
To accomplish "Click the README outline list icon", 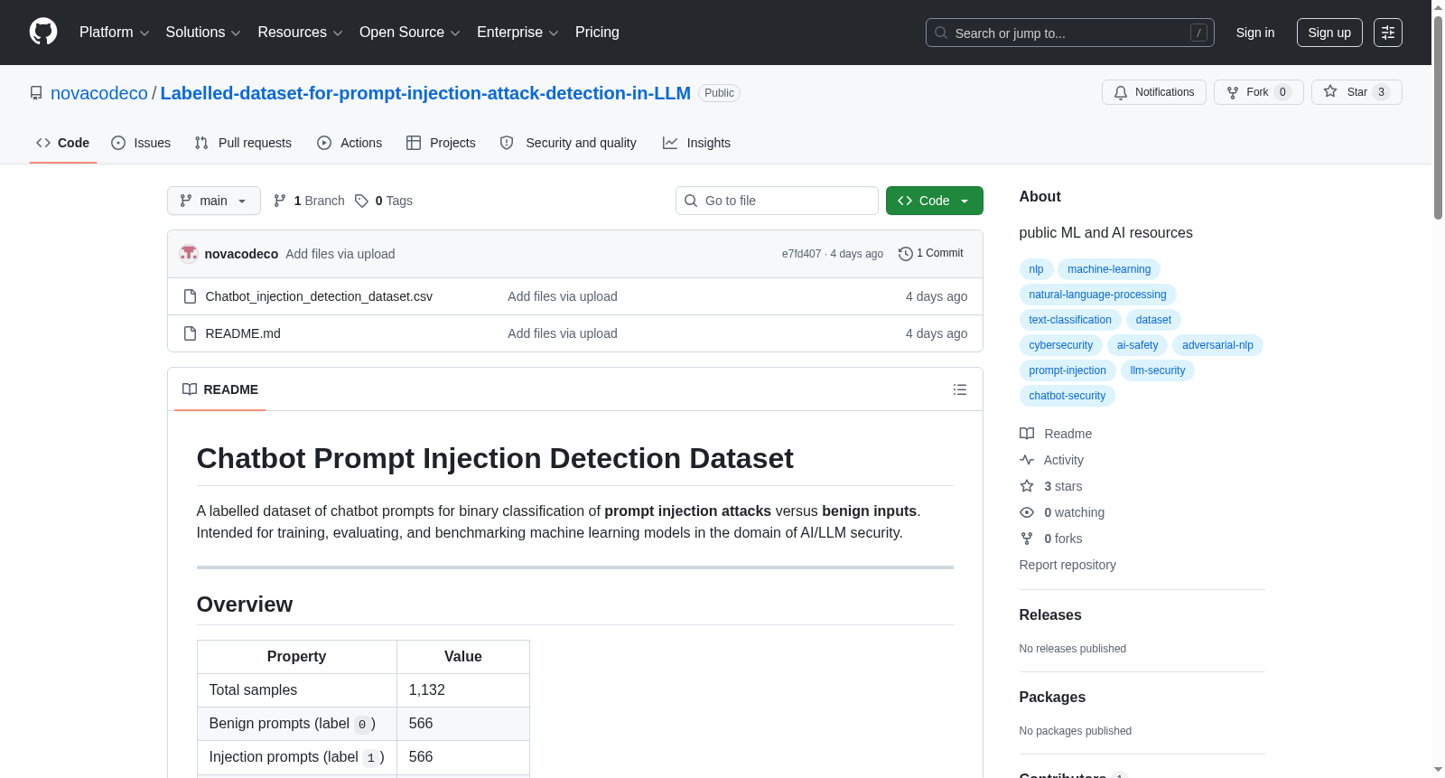I will pyautogui.click(x=960, y=389).
